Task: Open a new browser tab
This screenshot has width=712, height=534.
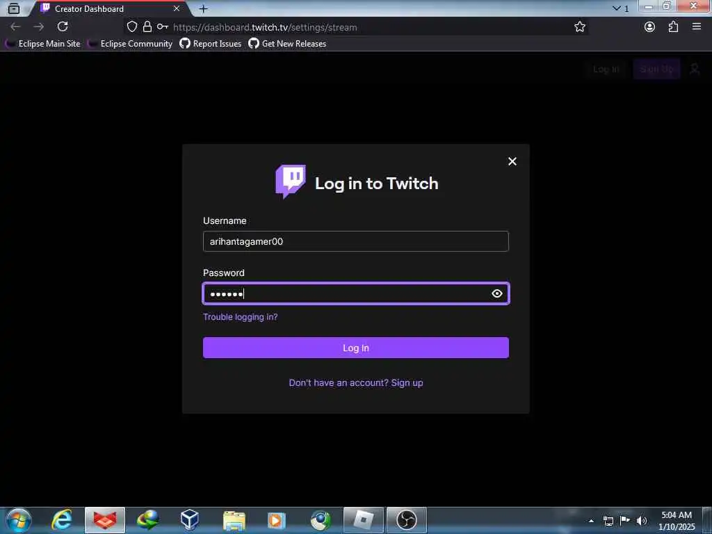Action: click(x=204, y=8)
